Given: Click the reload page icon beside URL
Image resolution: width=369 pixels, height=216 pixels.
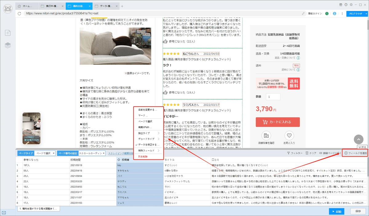Looking at the screenshot, I should pyautogui.click(x=19, y=14).
